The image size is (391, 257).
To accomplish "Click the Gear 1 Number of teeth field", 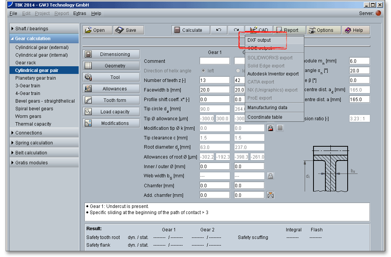I will click(x=214, y=80).
